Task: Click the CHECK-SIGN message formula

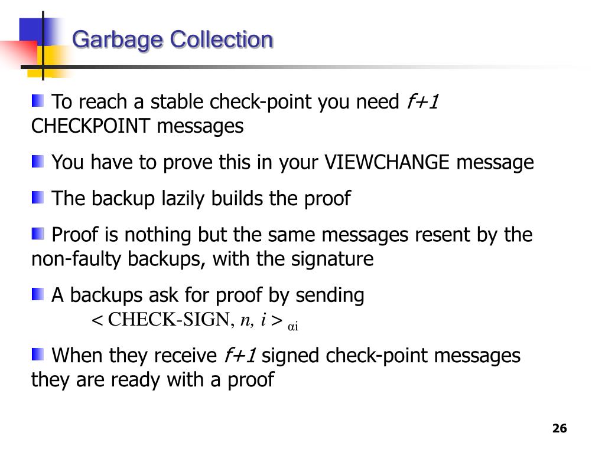Action: click(194, 320)
